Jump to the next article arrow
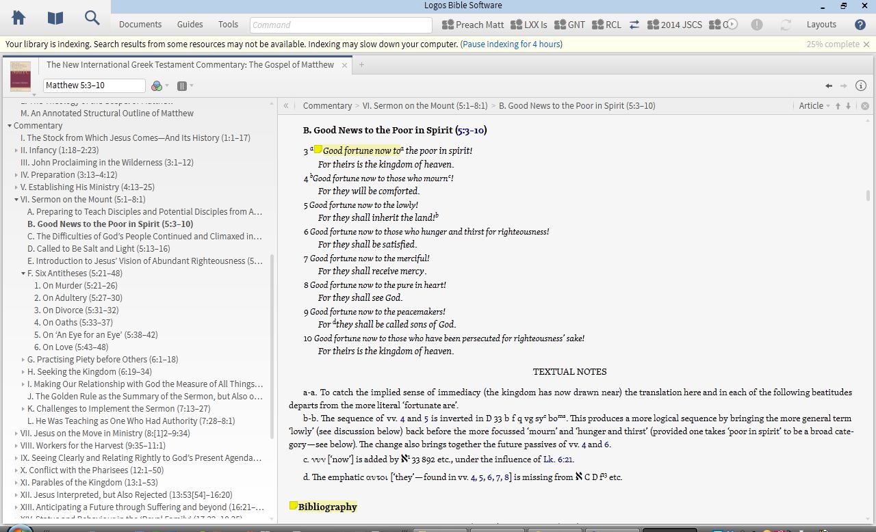The image size is (876, 532). (x=849, y=106)
